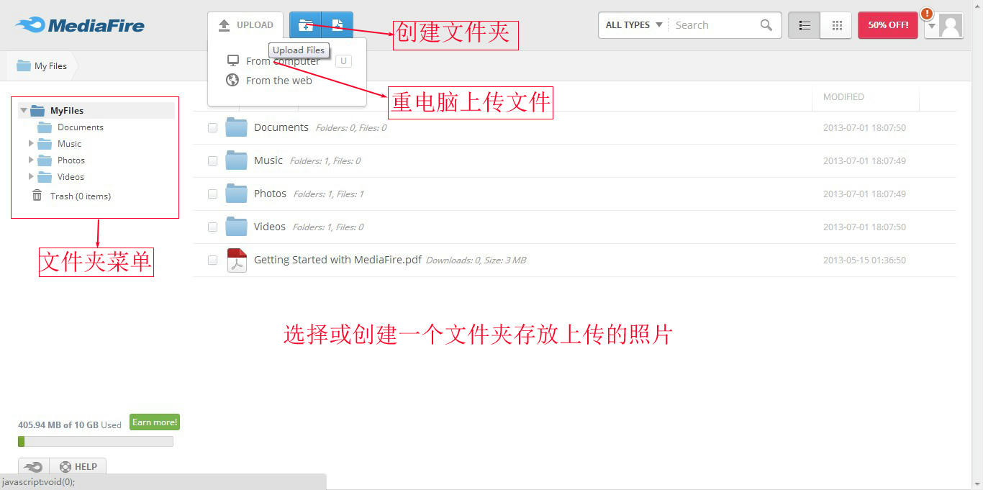Screen dimensions: 983x490
Task: Expand the Photos folder in the tree
Action: (31, 160)
